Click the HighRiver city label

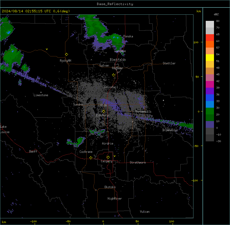[115, 199]
